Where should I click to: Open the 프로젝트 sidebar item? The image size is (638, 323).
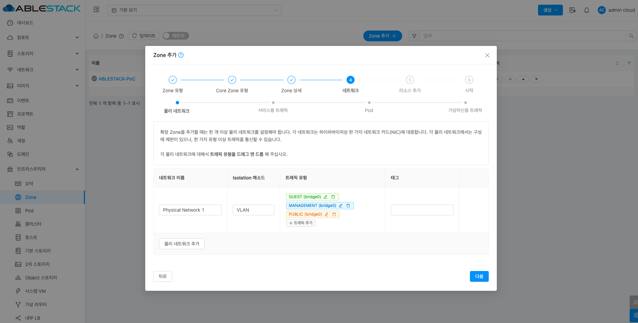point(42,114)
